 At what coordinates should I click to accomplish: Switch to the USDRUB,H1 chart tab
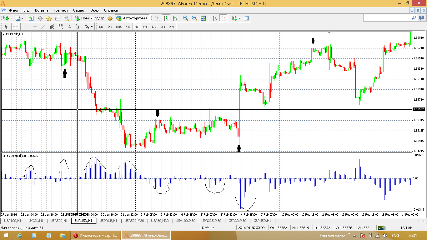pyautogui.click(x=108, y=221)
